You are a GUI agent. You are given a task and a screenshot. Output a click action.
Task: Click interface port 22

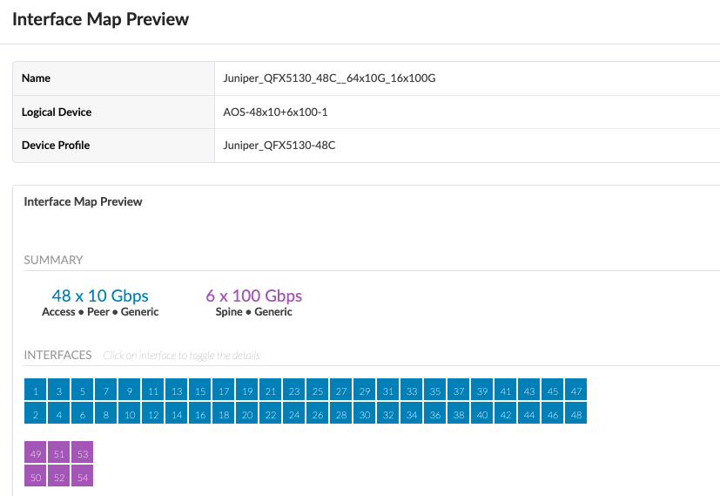(271, 413)
